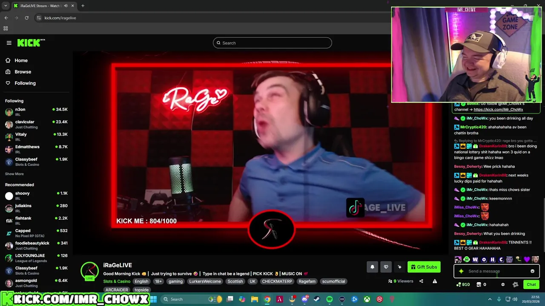Open Home in the sidebar
The image size is (545, 306).
click(21, 60)
